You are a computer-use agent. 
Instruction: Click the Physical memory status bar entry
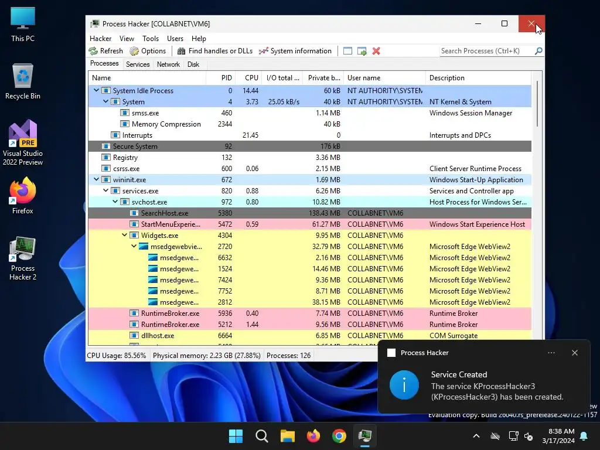(x=207, y=356)
